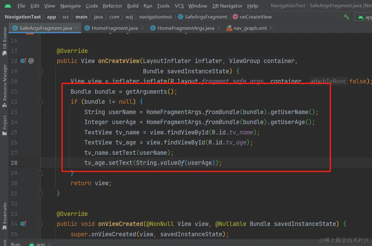Click getUserAge() on line 24
372x246 pixels.
click(x=291, y=122)
